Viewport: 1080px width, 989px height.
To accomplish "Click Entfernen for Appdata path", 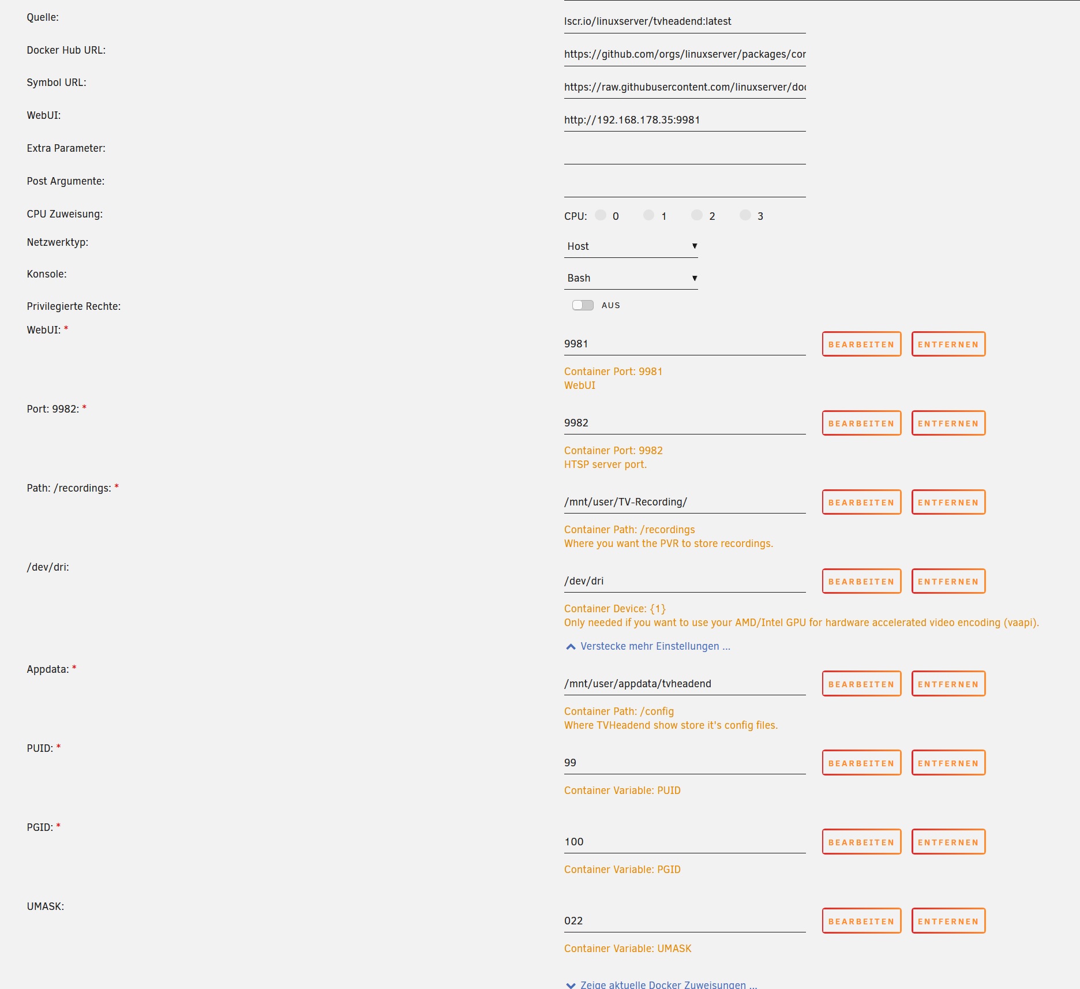I will click(948, 684).
